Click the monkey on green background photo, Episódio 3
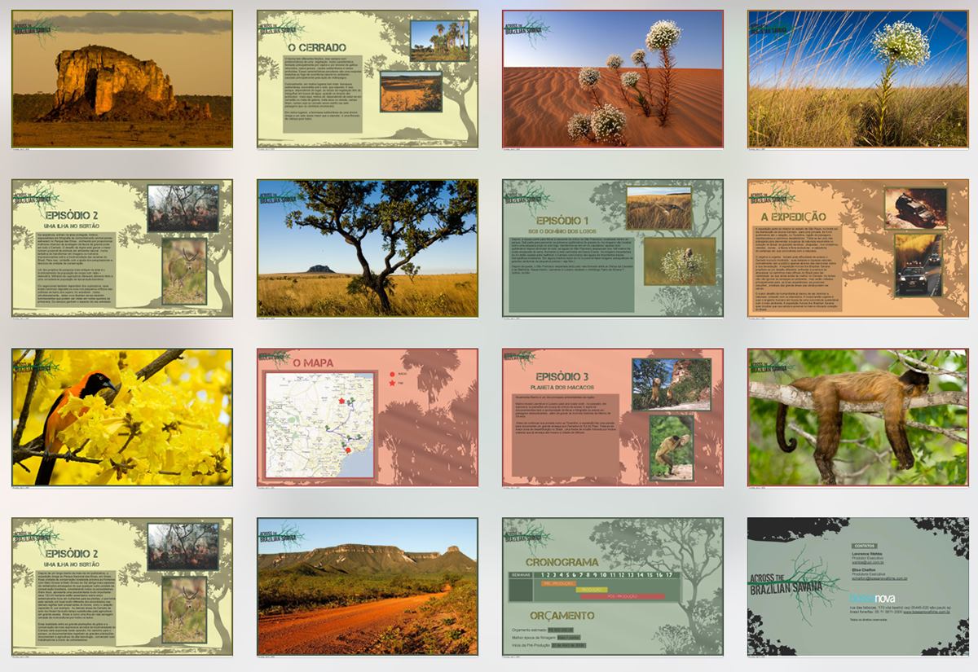This screenshot has width=978, height=672. pyautogui.click(x=672, y=447)
